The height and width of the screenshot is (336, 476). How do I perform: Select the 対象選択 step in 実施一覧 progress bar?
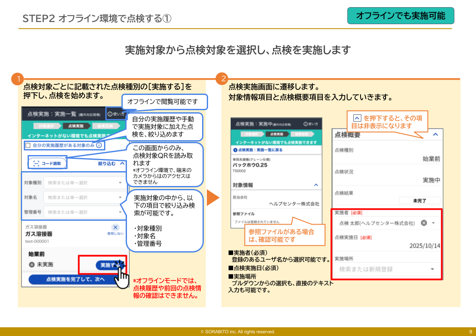46,126
